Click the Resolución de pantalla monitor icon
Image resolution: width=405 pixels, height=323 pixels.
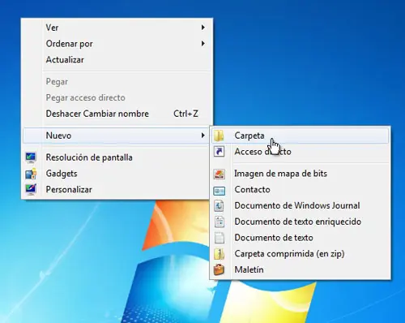(31, 157)
